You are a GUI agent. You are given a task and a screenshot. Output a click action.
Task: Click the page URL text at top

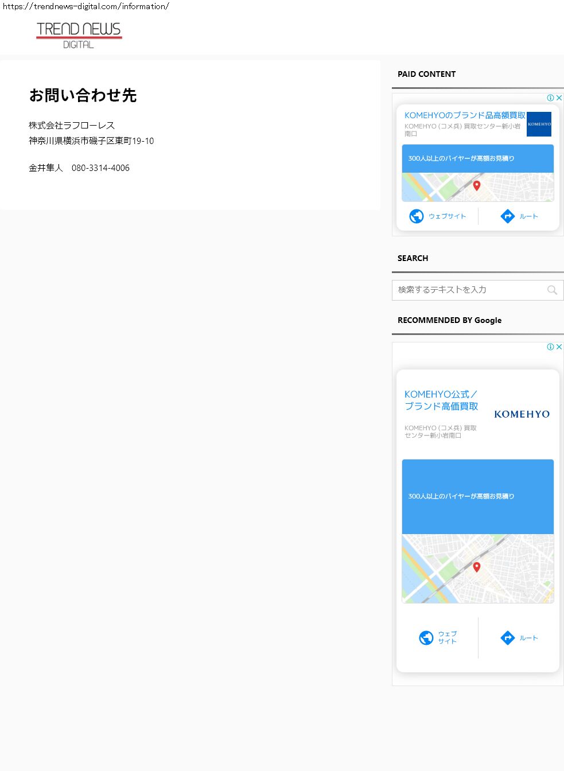[x=86, y=6]
